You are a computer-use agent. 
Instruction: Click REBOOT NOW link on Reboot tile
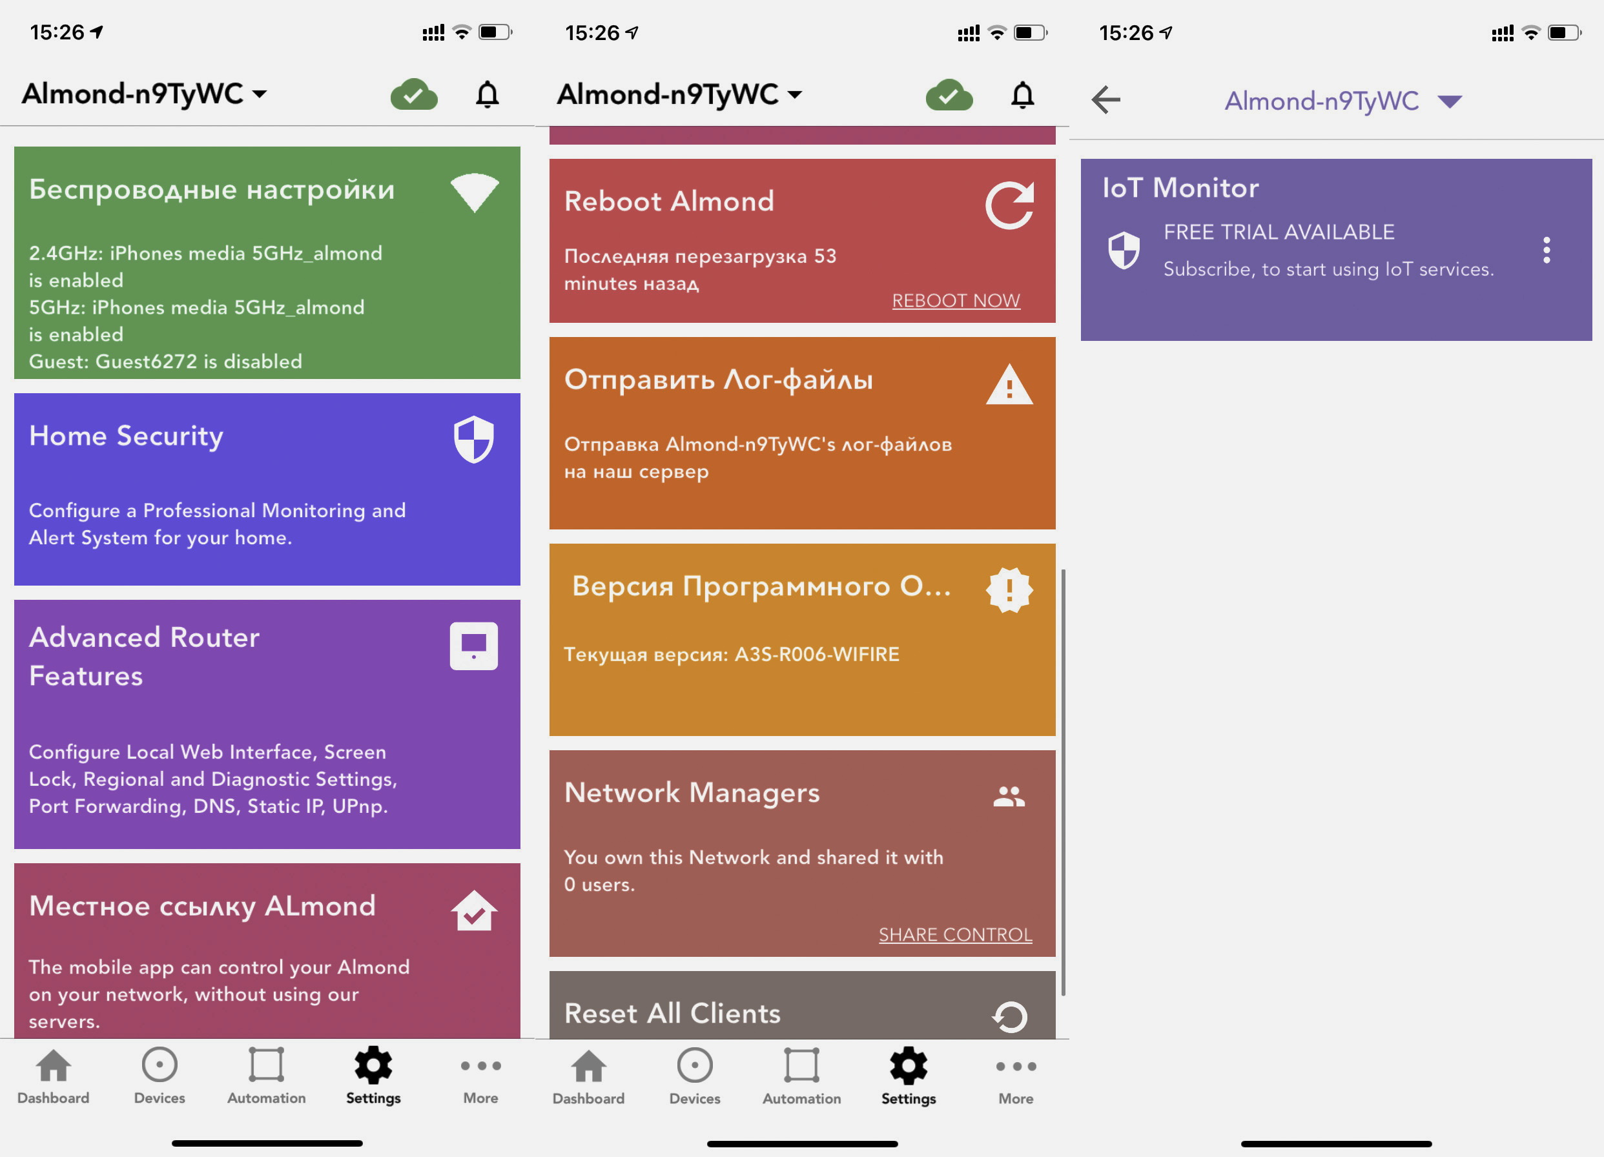pyautogui.click(x=955, y=299)
